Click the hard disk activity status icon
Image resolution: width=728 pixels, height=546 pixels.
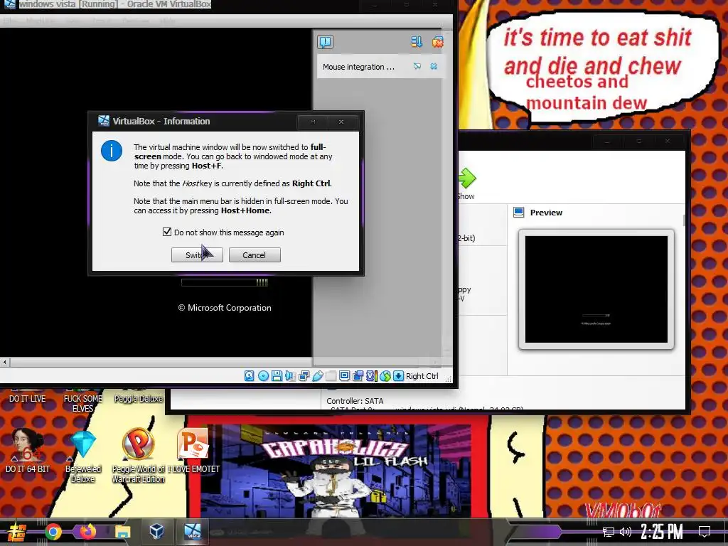pos(250,376)
